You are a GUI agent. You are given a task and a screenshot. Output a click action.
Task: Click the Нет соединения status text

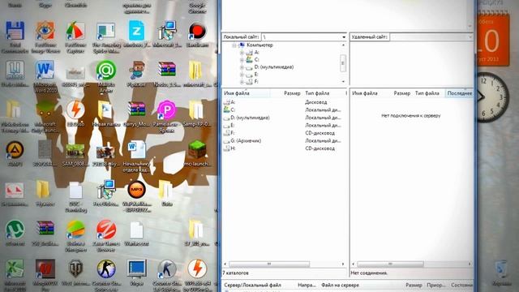tap(369, 273)
